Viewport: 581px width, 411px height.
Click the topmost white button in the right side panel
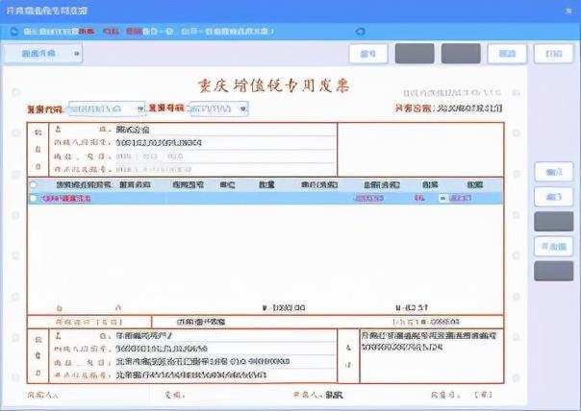click(554, 172)
